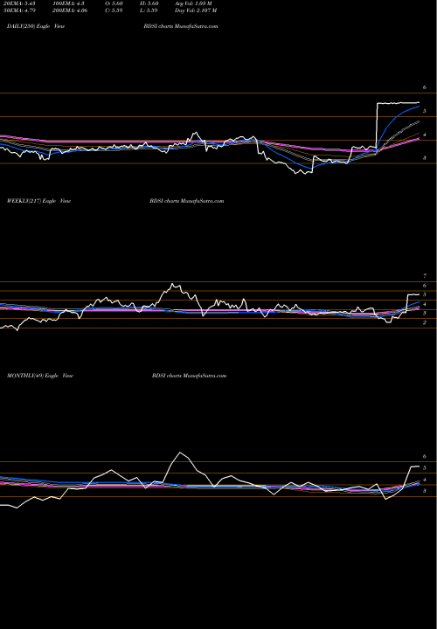The width and height of the screenshot is (437, 629).
Task: Select the MONTHLY(49) Eagle View label
Action: (x=40, y=376)
